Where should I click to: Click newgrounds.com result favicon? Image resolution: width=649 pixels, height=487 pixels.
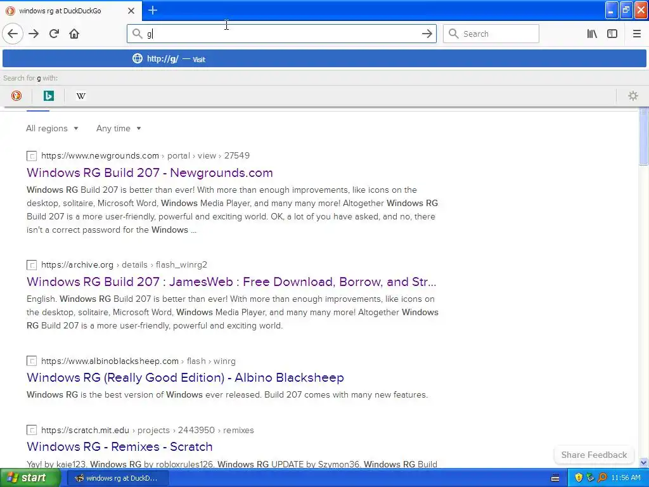32,156
